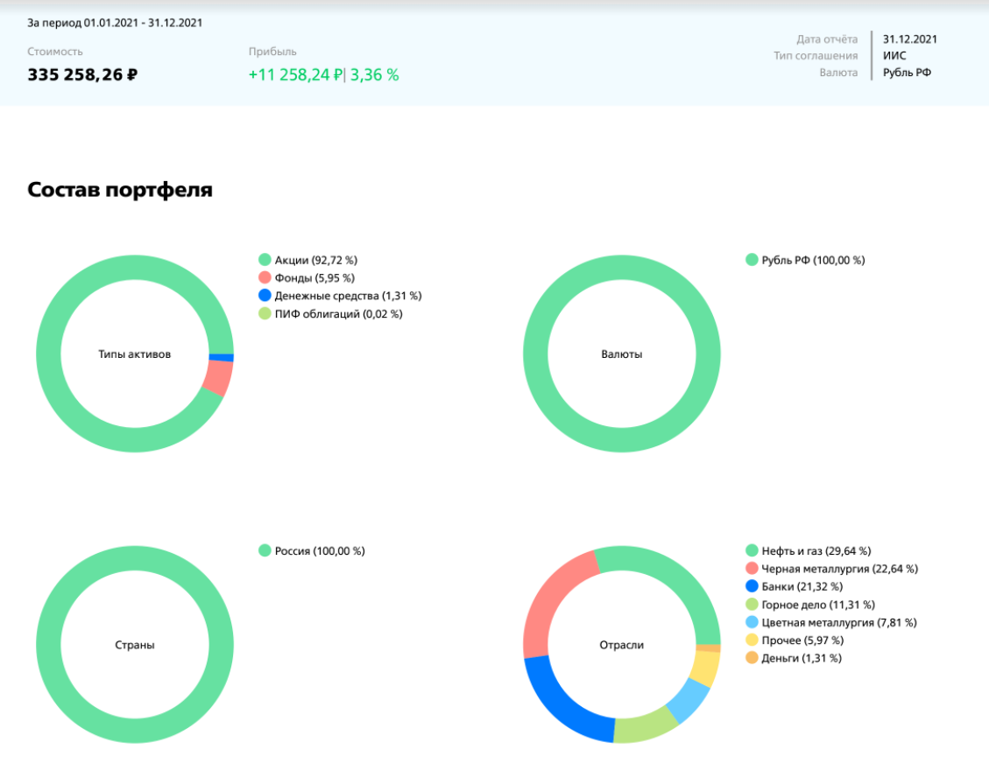Click the Нефть и газ legend dot
989x763 pixels.
[x=752, y=550]
